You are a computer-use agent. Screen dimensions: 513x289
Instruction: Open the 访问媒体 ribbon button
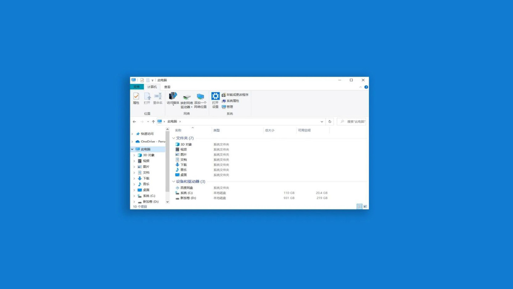click(x=173, y=99)
